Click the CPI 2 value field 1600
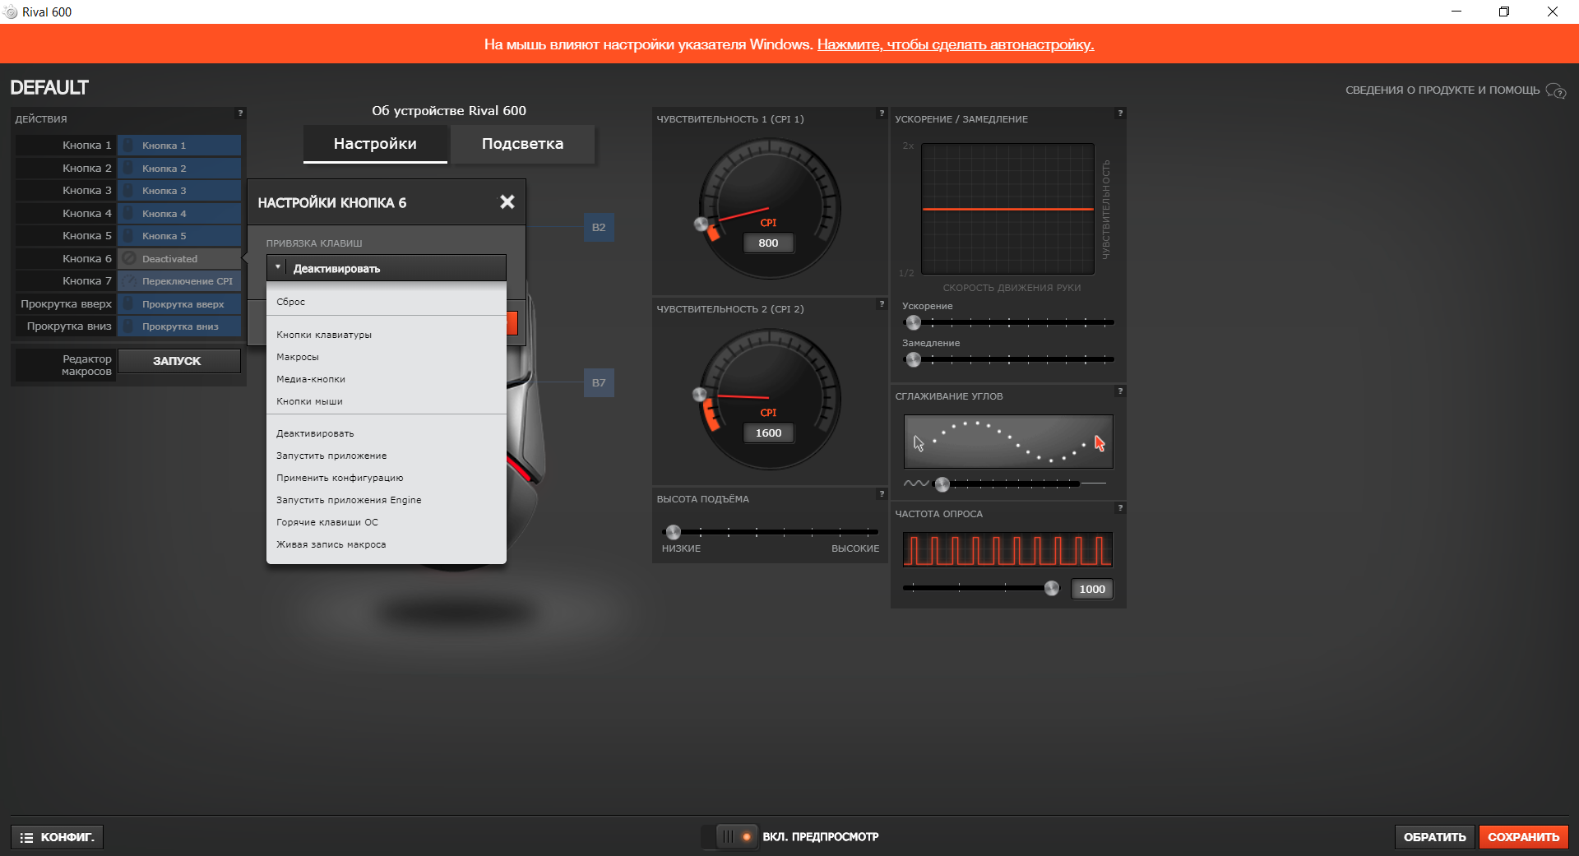Image resolution: width=1579 pixels, height=856 pixels. tap(768, 433)
